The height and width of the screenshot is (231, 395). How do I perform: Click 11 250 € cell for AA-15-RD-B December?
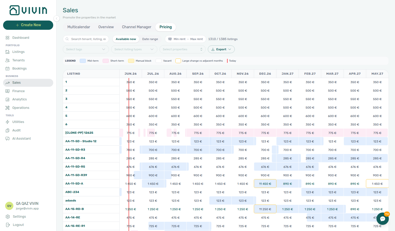click(x=265, y=209)
